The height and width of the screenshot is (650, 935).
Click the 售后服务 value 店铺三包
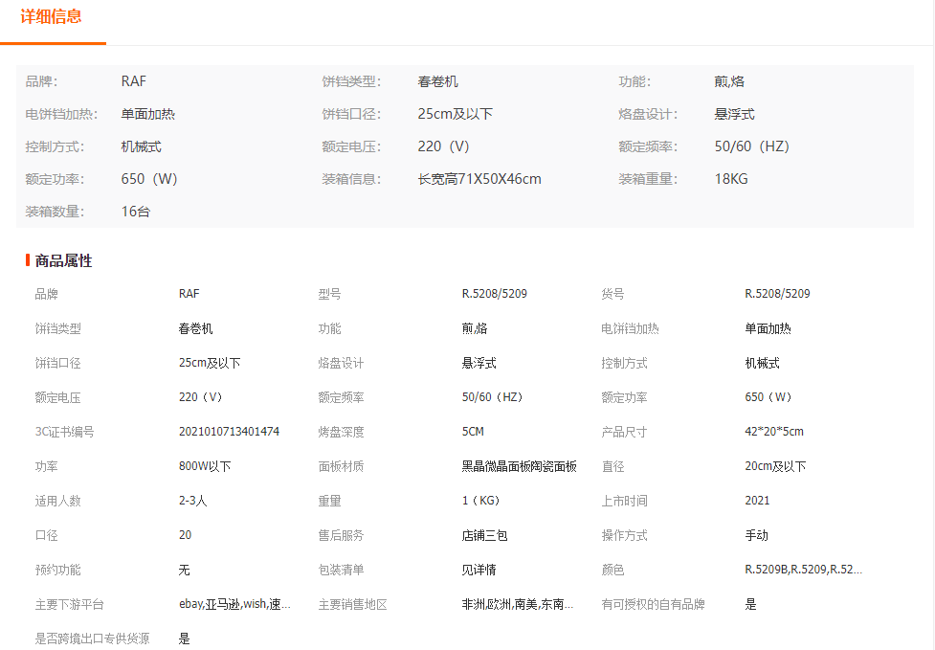tap(484, 535)
